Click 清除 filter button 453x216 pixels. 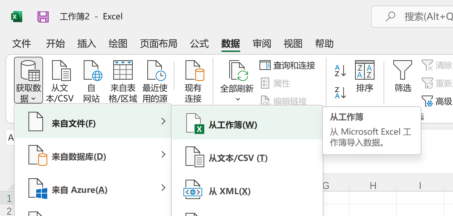[x=437, y=65]
